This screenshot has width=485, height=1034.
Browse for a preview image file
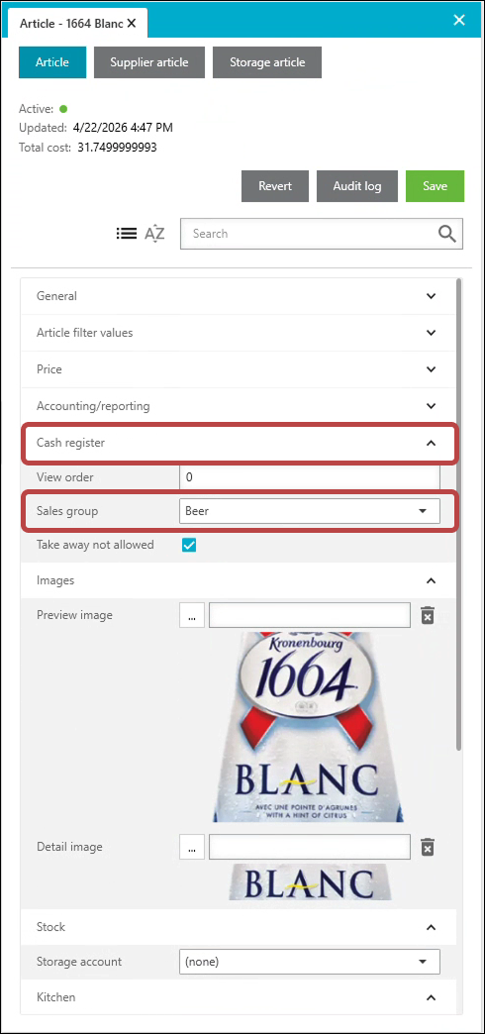tap(192, 616)
